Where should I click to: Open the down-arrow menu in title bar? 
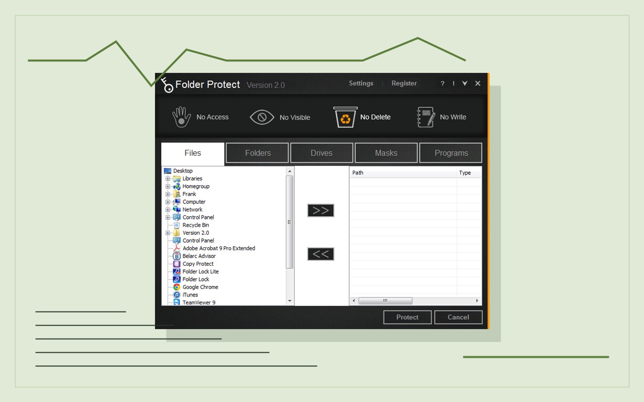coord(465,83)
